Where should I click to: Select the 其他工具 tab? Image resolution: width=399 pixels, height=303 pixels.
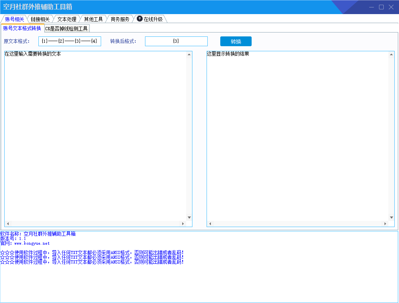pyautogui.click(x=93, y=19)
